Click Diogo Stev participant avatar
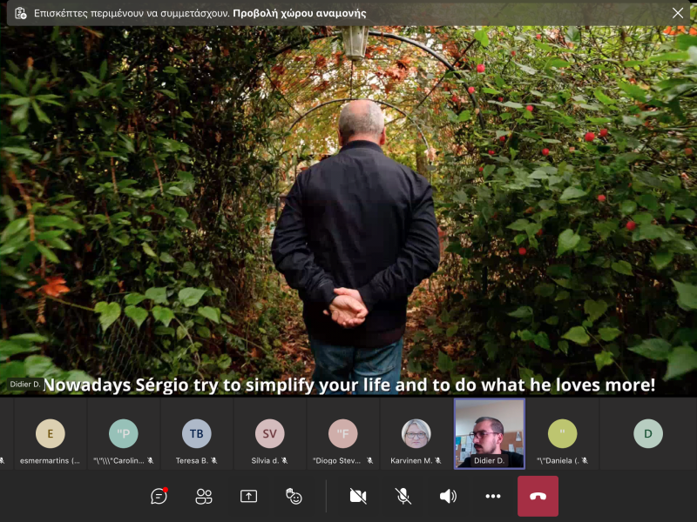 [342, 433]
